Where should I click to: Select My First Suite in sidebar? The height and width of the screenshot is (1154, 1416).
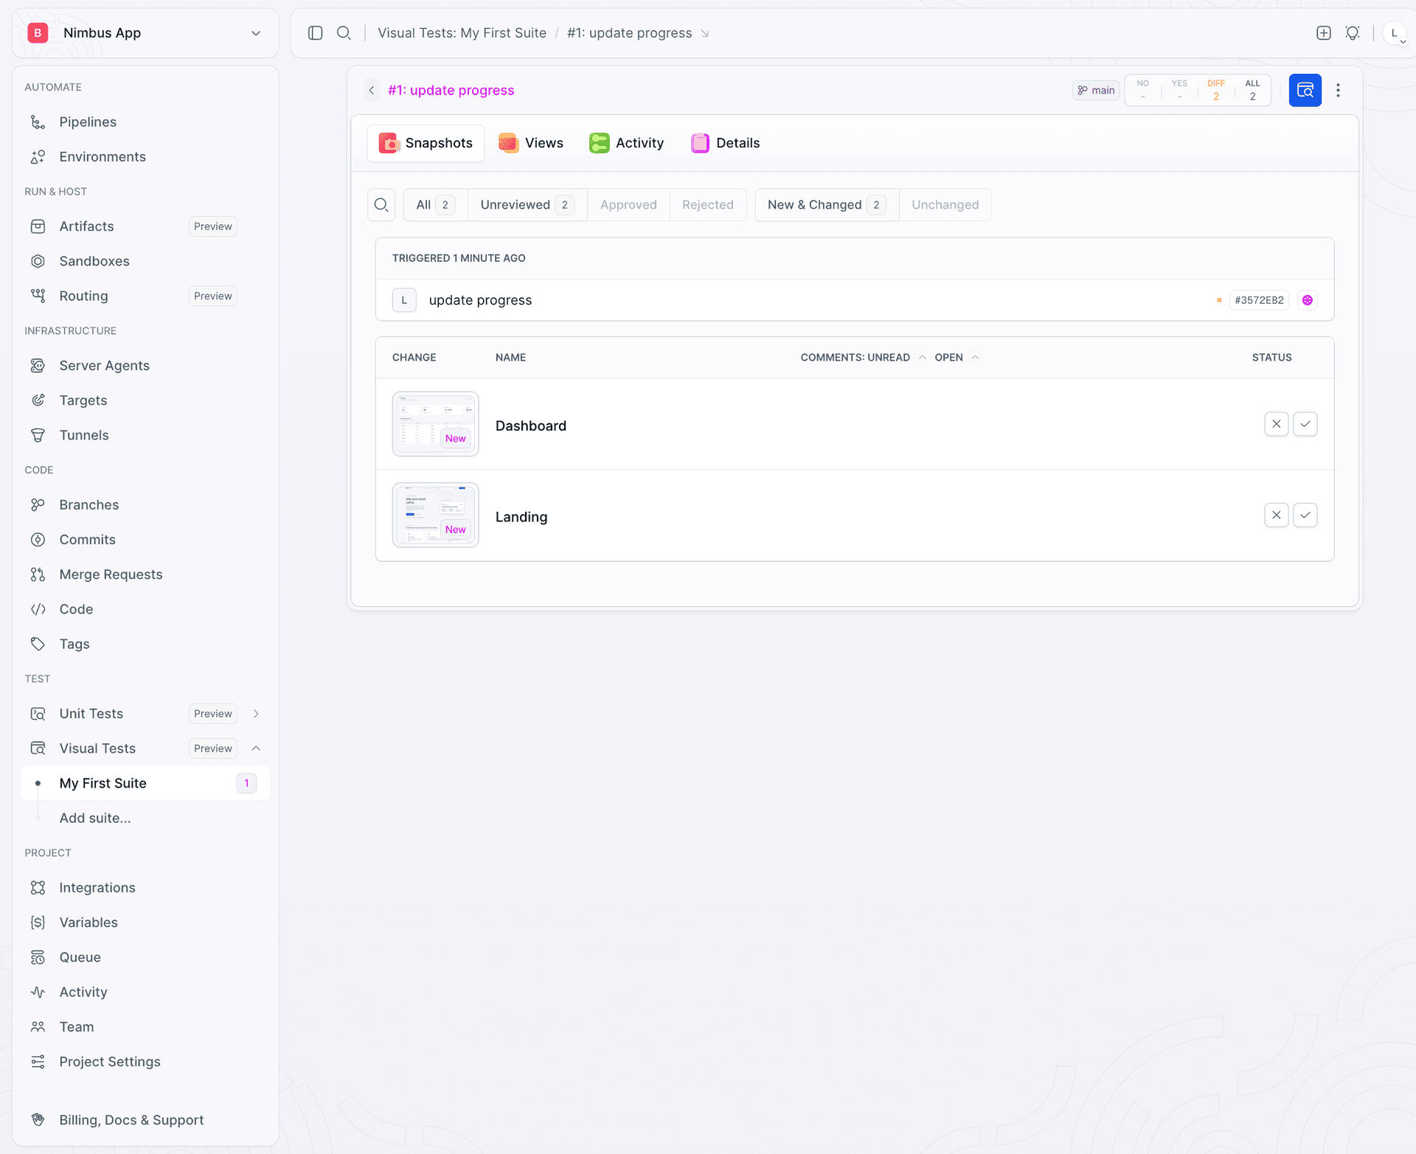pyautogui.click(x=145, y=783)
